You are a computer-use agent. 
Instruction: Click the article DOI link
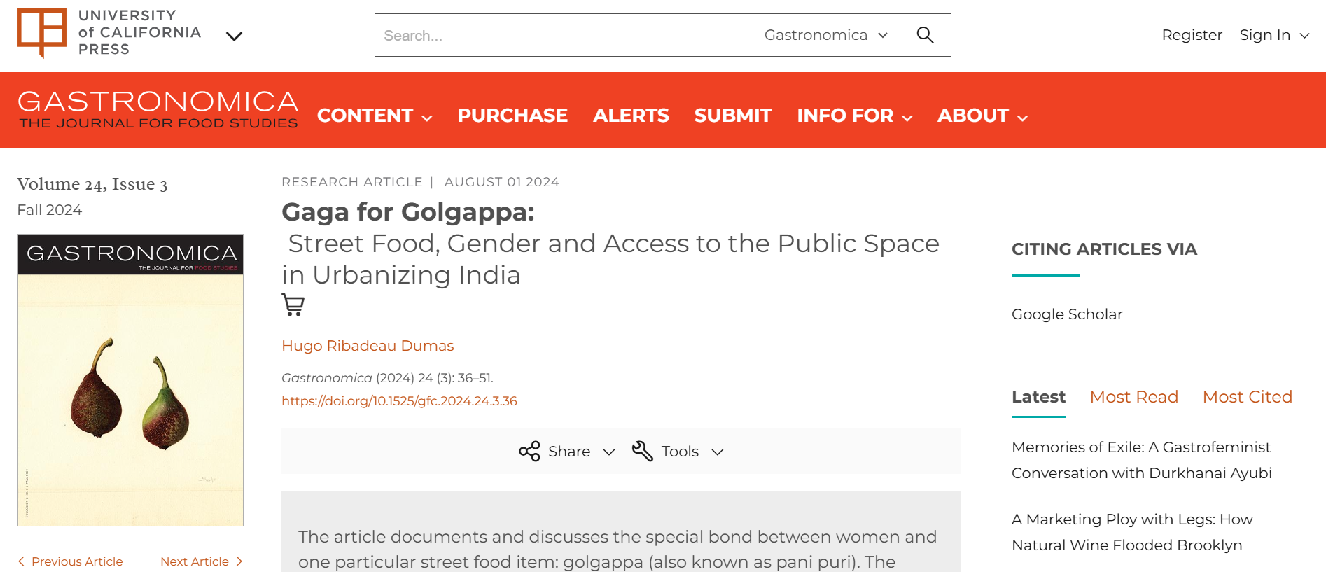pos(399,401)
